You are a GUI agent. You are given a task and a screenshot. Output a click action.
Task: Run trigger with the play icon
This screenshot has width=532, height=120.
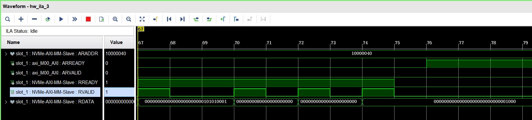pyautogui.click(x=61, y=19)
